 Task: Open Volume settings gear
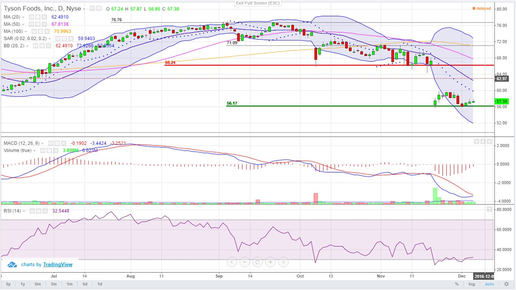click(49, 151)
